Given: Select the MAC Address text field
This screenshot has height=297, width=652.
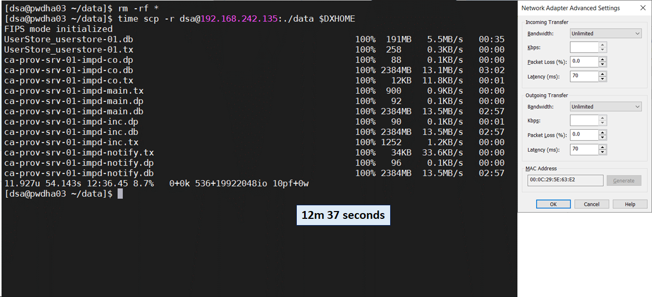Looking at the screenshot, I should [565, 180].
